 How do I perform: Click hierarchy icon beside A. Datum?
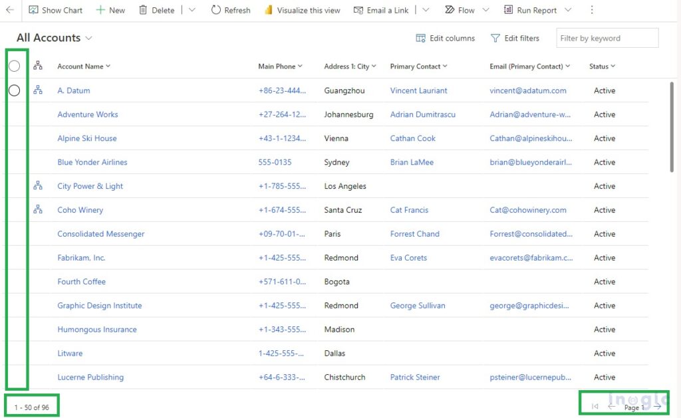[x=38, y=90]
